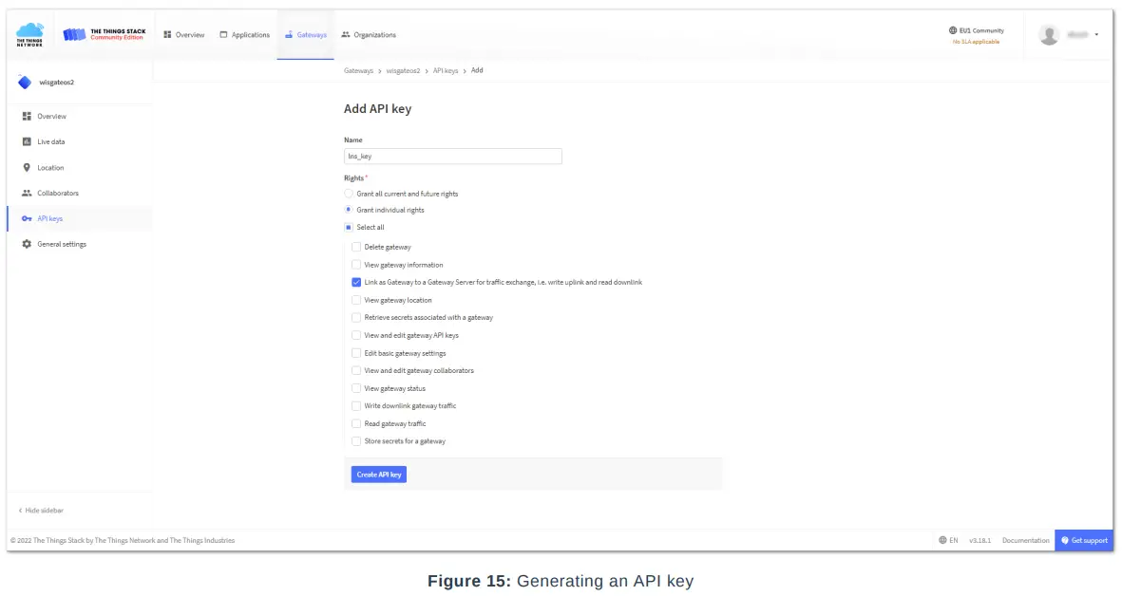Click the Create API key button
Image resolution: width=1122 pixels, height=596 pixels.
(379, 475)
